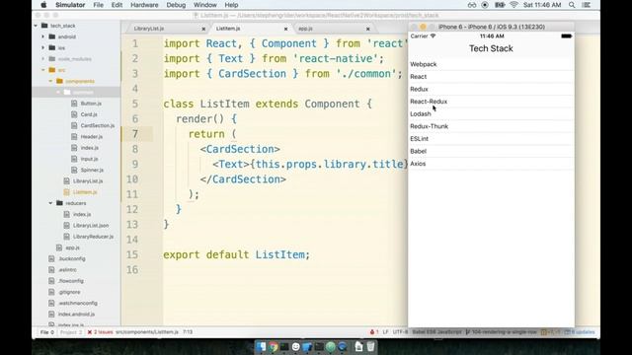Open CardSection.js in the file tree

tap(97, 125)
